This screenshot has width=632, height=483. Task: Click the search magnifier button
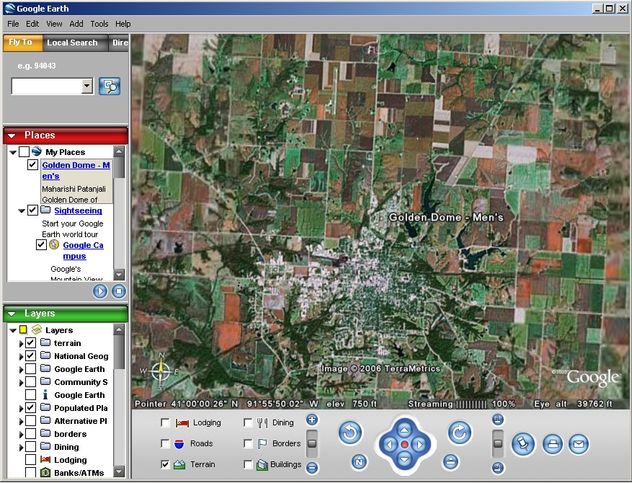[x=110, y=87]
